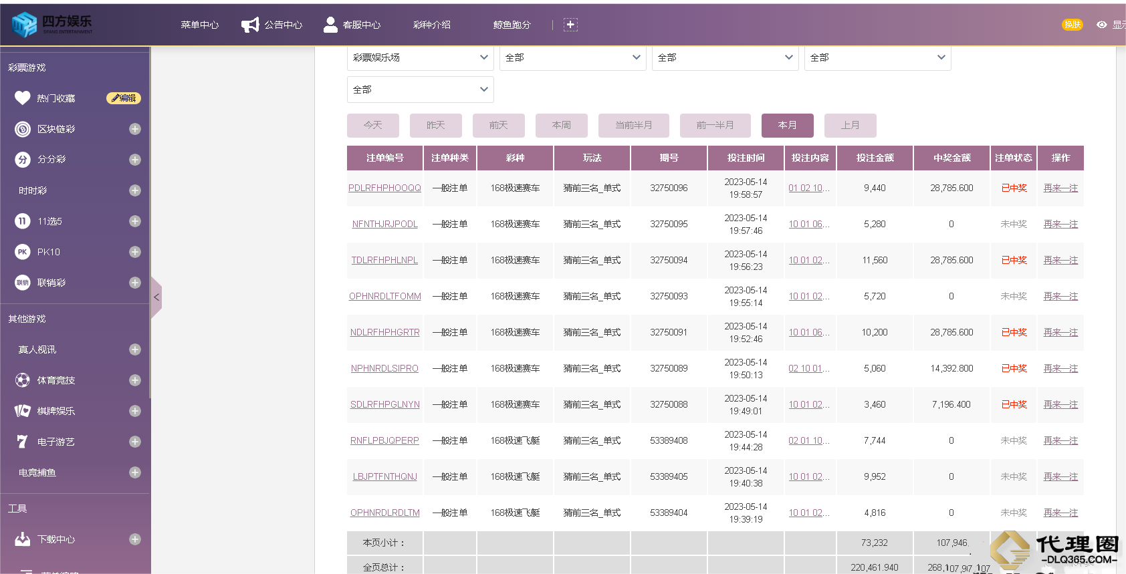The width and height of the screenshot is (1126, 574).
Task: Select the 前一半月 date filter
Action: pos(715,126)
